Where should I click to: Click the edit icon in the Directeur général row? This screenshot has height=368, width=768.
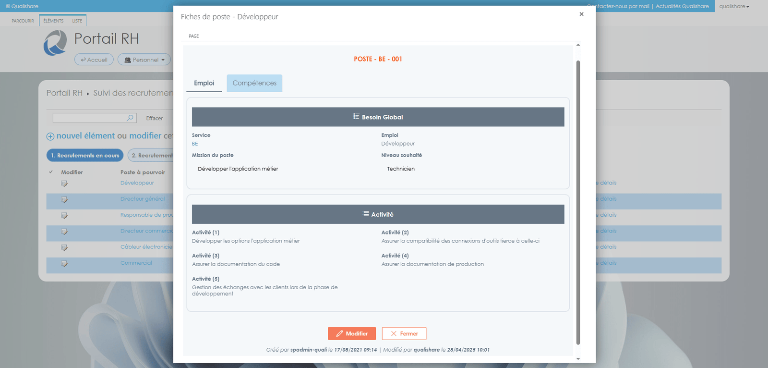64,199
